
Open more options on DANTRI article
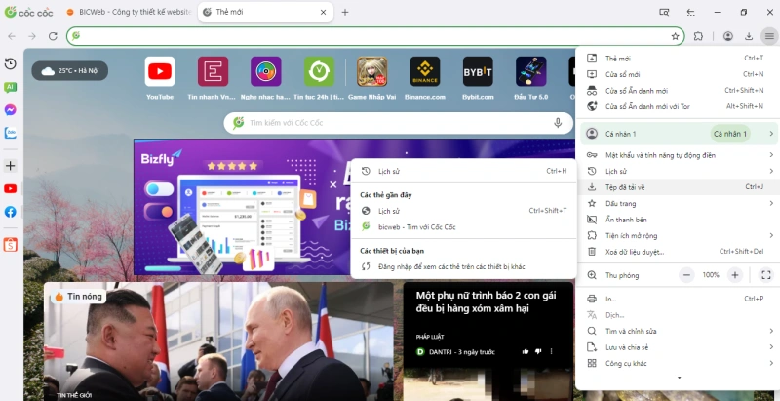click(551, 352)
